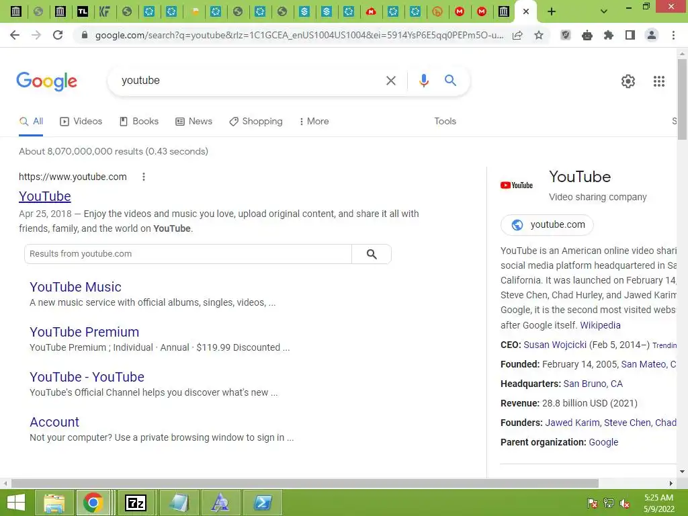Open the Jawed Karim founder link
688x516 pixels.
572,423
